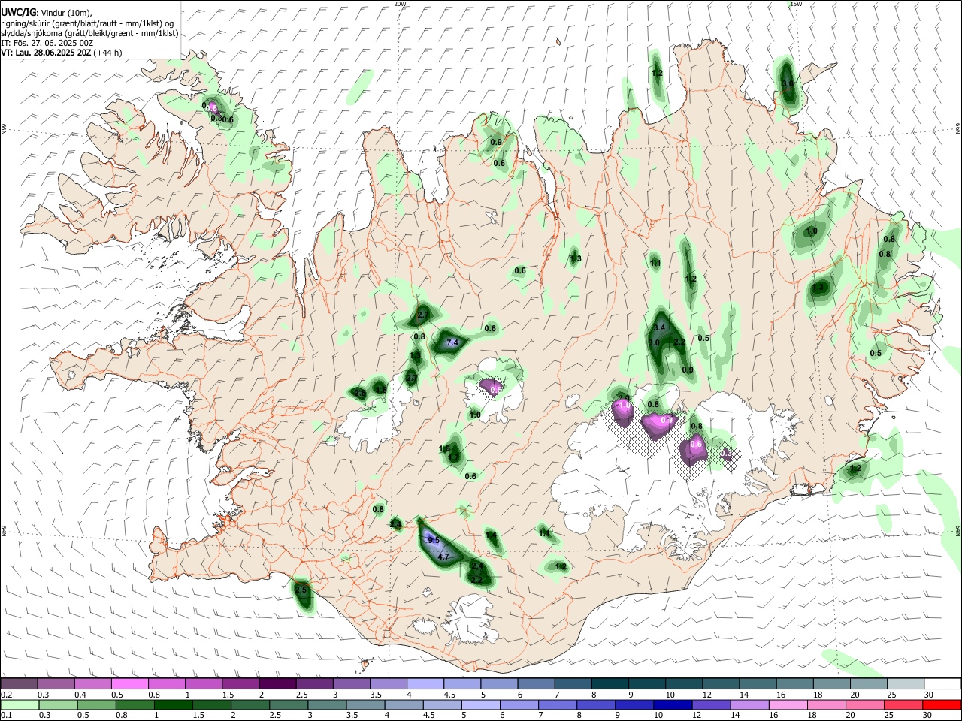The width and height of the screenshot is (962, 721).
Task: Click the 'VT: Lau. 28.06.2025 20Z (+44 h)' line
Action: (x=61, y=53)
